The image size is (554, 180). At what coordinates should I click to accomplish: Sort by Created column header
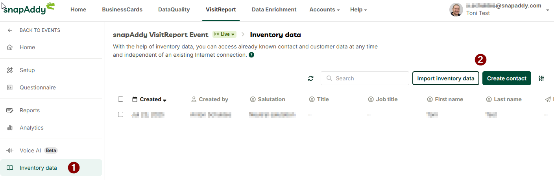pyautogui.click(x=150, y=99)
